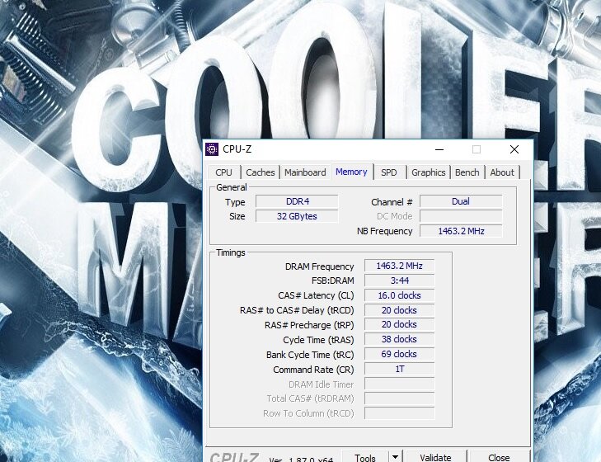Screen dimensions: 601x462
Task: Click the NB Frequency label
Action: [x=384, y=231]
